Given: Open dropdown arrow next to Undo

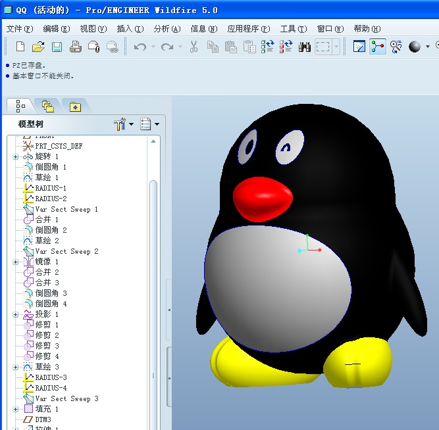Looking at the screenshot, I should tap(153, 47).
